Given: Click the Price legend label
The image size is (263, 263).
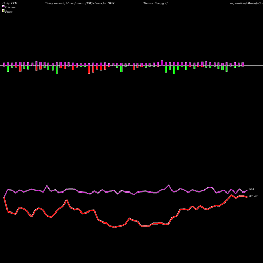Looking at the screenshot, I should [x=8, y=12].
